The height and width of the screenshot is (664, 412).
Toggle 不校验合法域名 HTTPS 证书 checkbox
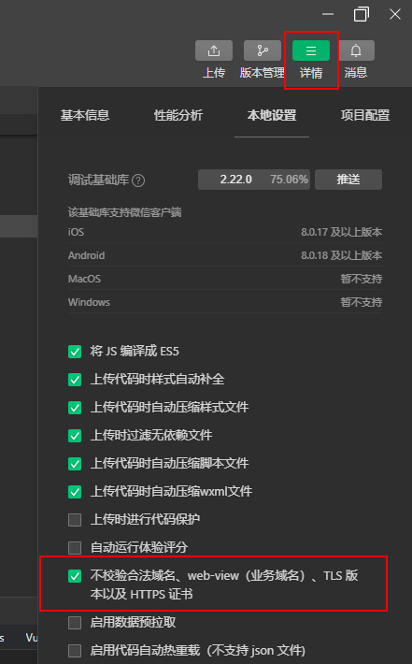pyautogui.click(x=75, y=576)
